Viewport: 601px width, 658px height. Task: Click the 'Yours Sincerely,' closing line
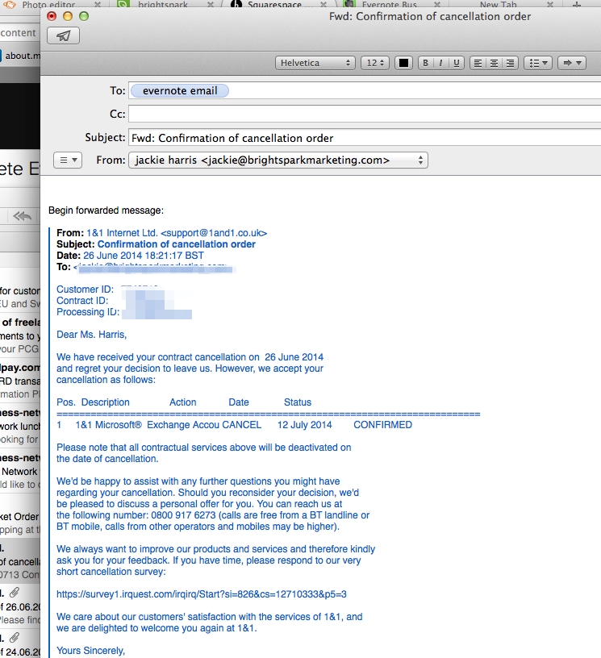(x=90, y=651)
